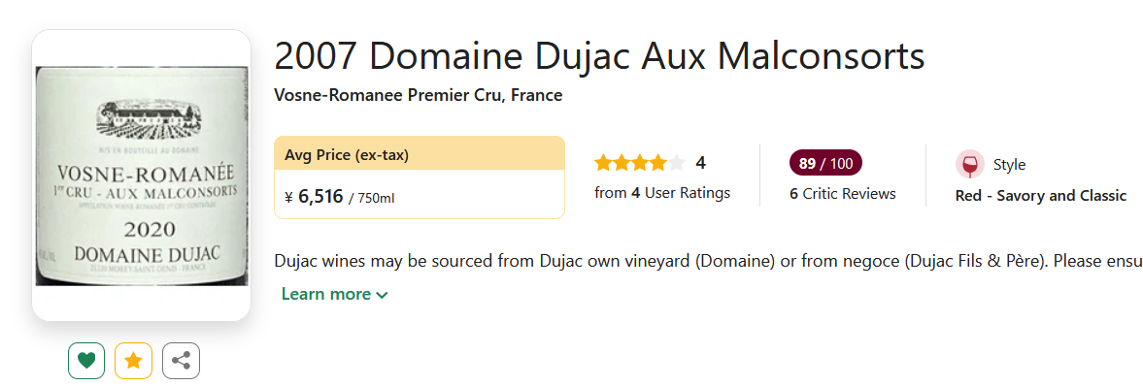Click the Vosne-Romanee Premier Cru, France region link
1143x386 pixels.
(x=419, y=95)
